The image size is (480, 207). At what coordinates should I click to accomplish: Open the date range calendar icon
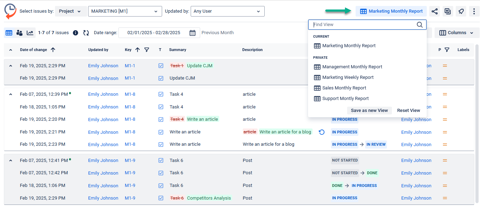pos(192,33)
